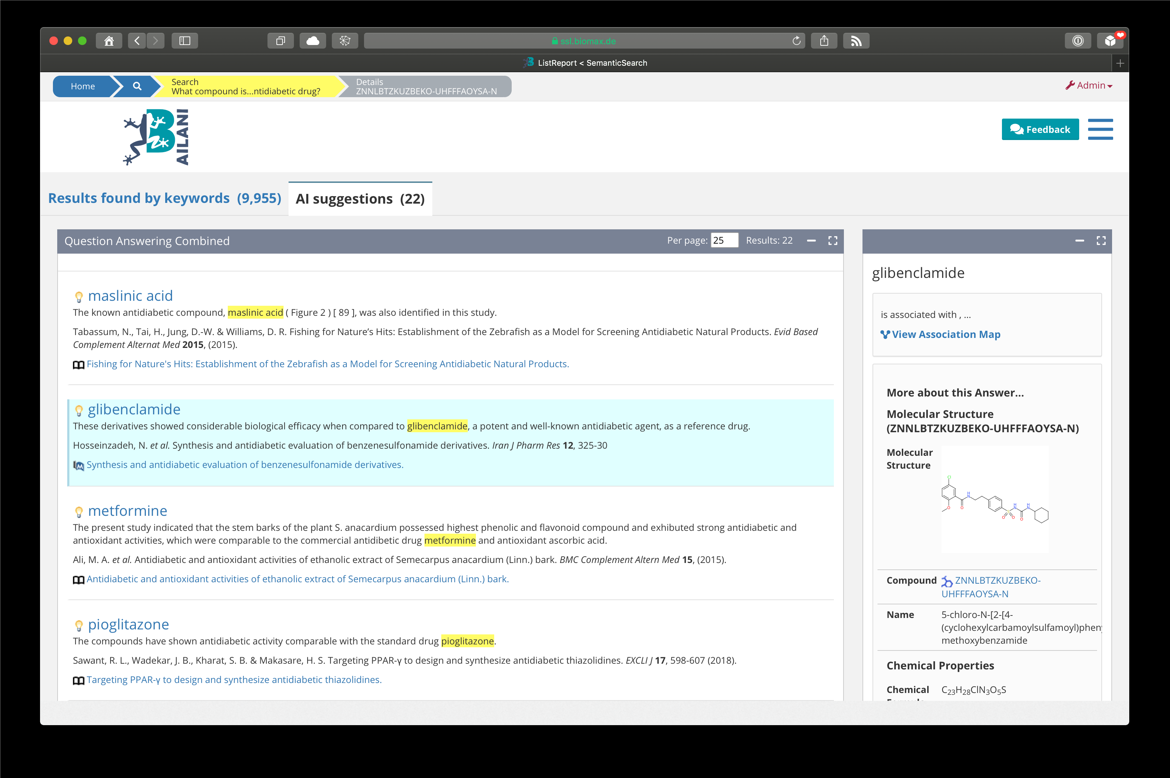
Task: Minimize the glibenclamide details panel
Action: click(1080, 241)
